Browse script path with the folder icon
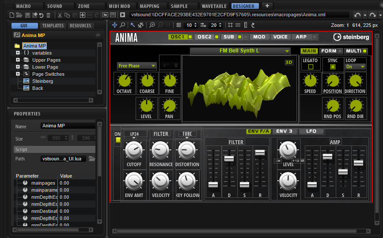The width and height of the screenshot is (383, 238). pyautogui.click(x=92, y=159)
